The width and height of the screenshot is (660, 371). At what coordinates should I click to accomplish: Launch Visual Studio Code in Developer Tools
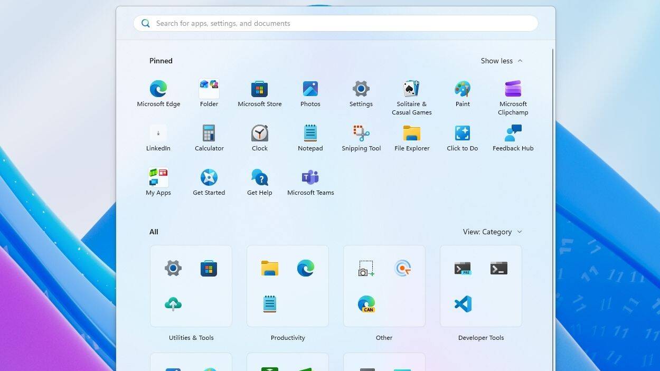(463, 304)
